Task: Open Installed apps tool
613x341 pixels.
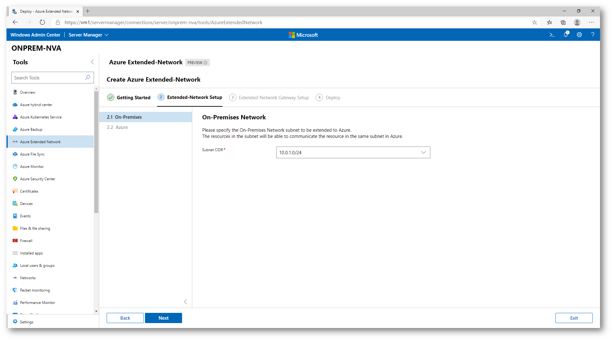Action: coord(50,253)
